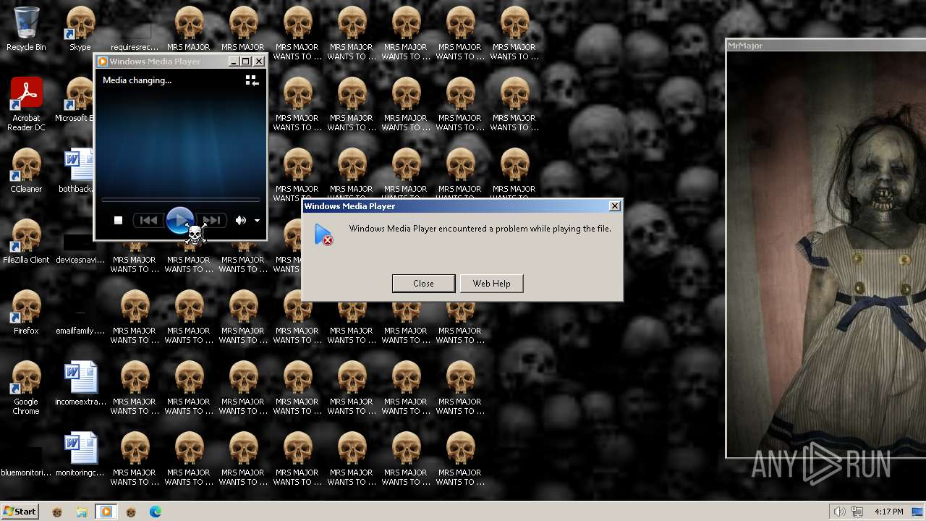Select the bluemonitori desktop file
Image resolution: width=926 pixels, height=521 pixels.
26,461
